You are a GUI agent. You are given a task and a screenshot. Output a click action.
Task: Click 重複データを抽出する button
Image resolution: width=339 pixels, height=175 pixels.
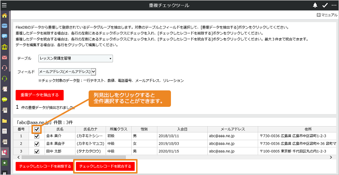[40, 95]
